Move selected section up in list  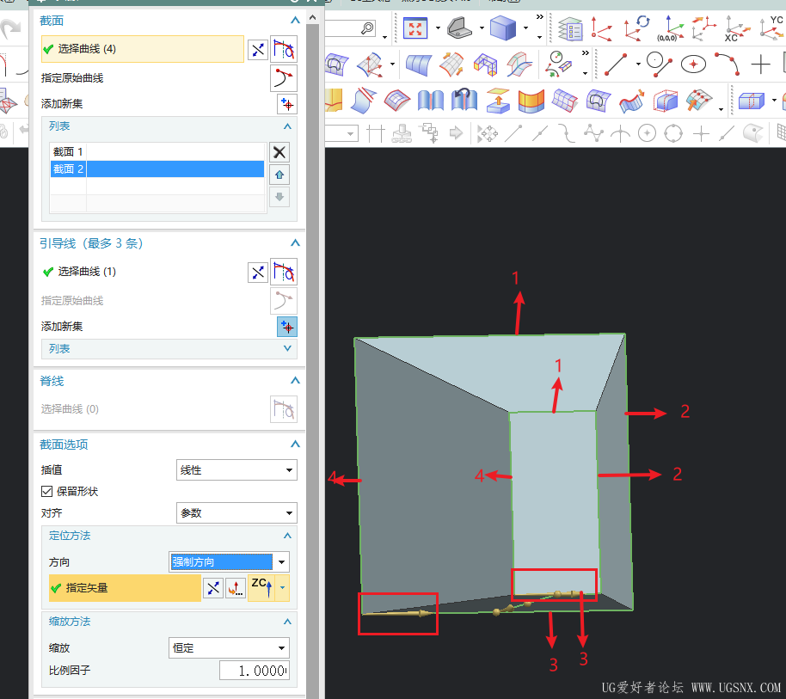tap(279, 175)
